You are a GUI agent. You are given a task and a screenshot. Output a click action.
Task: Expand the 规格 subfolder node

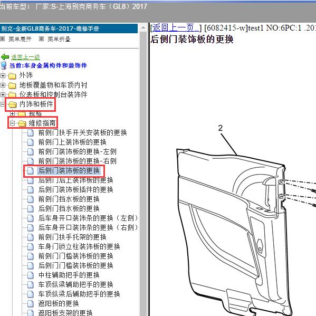[x=12, y=113]
